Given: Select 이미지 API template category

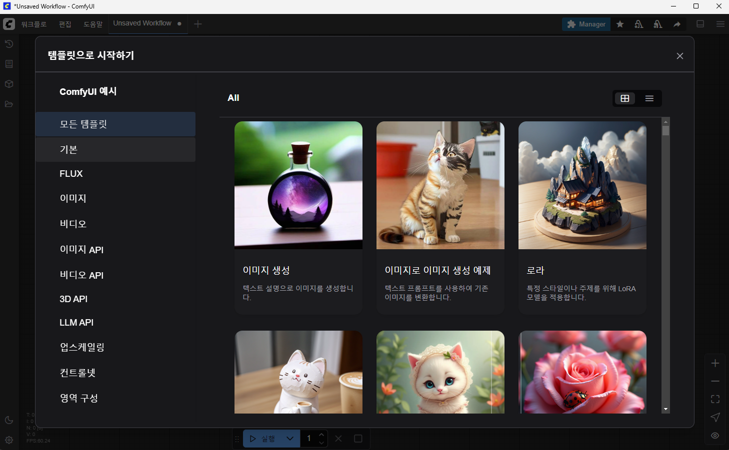Looking at the screenshot, I should 115,249.
